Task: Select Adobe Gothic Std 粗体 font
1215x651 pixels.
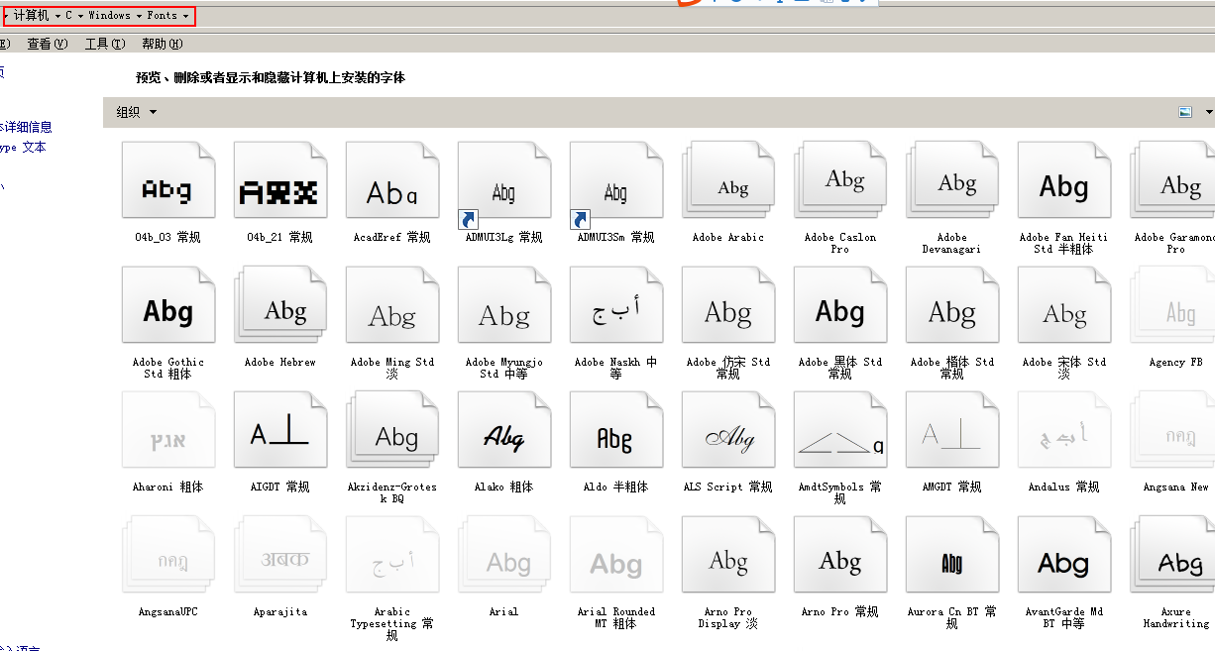Action: [167, 305]
